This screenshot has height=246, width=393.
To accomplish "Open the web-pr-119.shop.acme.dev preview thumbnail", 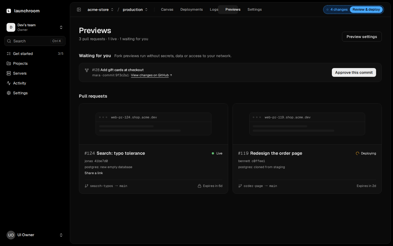I will point(307,124).
